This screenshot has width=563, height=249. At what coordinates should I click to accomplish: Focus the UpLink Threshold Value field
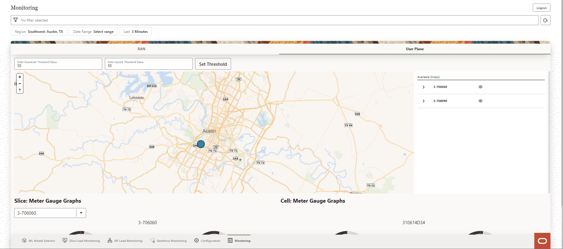pyautogui.click(x=149, y=64)
